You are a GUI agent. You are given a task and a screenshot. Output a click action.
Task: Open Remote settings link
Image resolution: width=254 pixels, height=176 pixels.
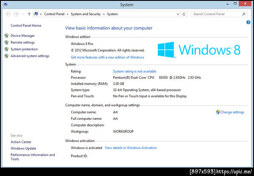[x=23, y=42]
